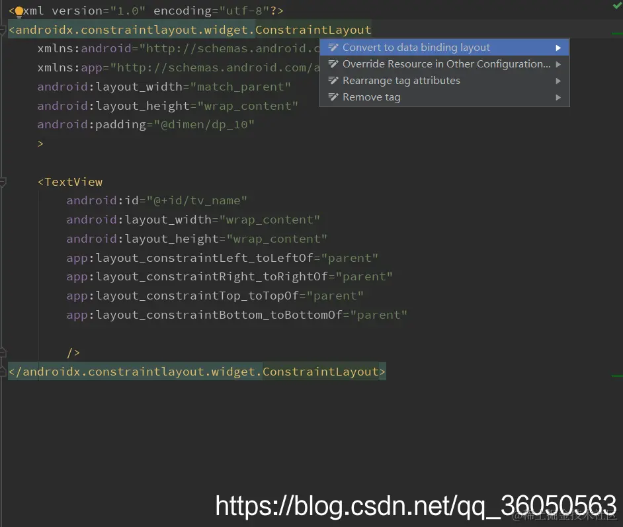Expand submenu arrow for Override Resource
The image size is (623, 527).
[x=558, y=64]
